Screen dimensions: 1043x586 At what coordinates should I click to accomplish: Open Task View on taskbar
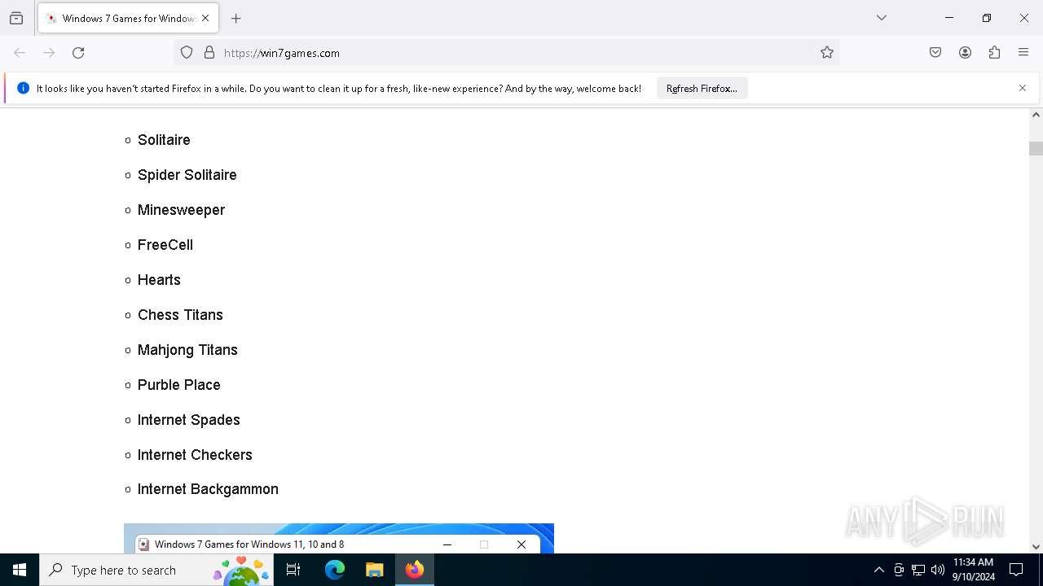pos(293,570)
